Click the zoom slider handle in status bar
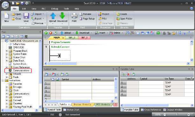The image size is (195, 117). [x=177, y=114]
